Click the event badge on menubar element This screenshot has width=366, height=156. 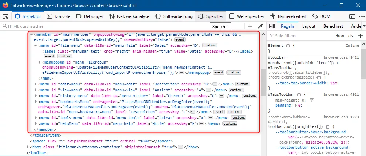(180, 39)
